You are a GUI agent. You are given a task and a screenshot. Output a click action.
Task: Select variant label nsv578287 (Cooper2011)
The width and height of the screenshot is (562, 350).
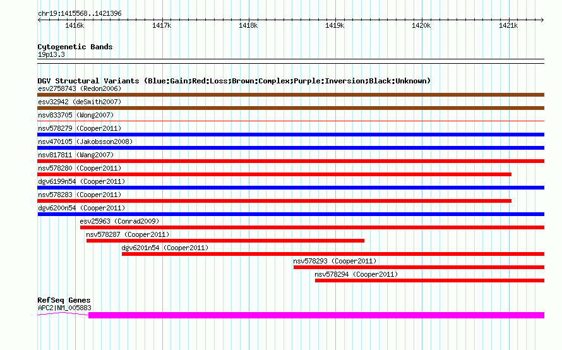[128, 234]
